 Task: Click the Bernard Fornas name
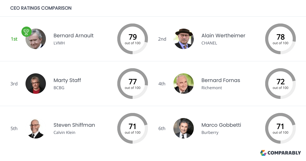[221, 80]
